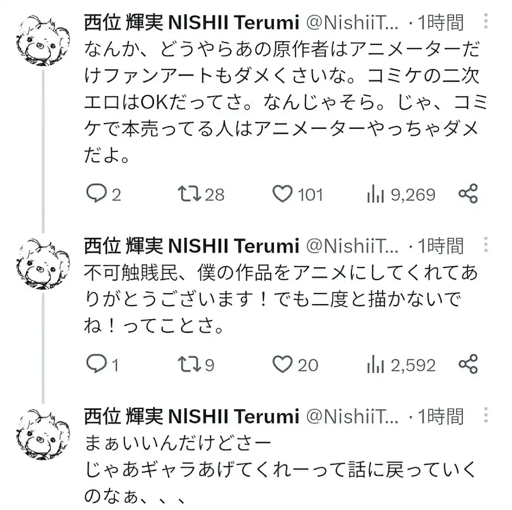Image resolution: width=512 pixels, height=510 pixels.
Task: Open more options menu on first tweet
Action: (485, 21)
